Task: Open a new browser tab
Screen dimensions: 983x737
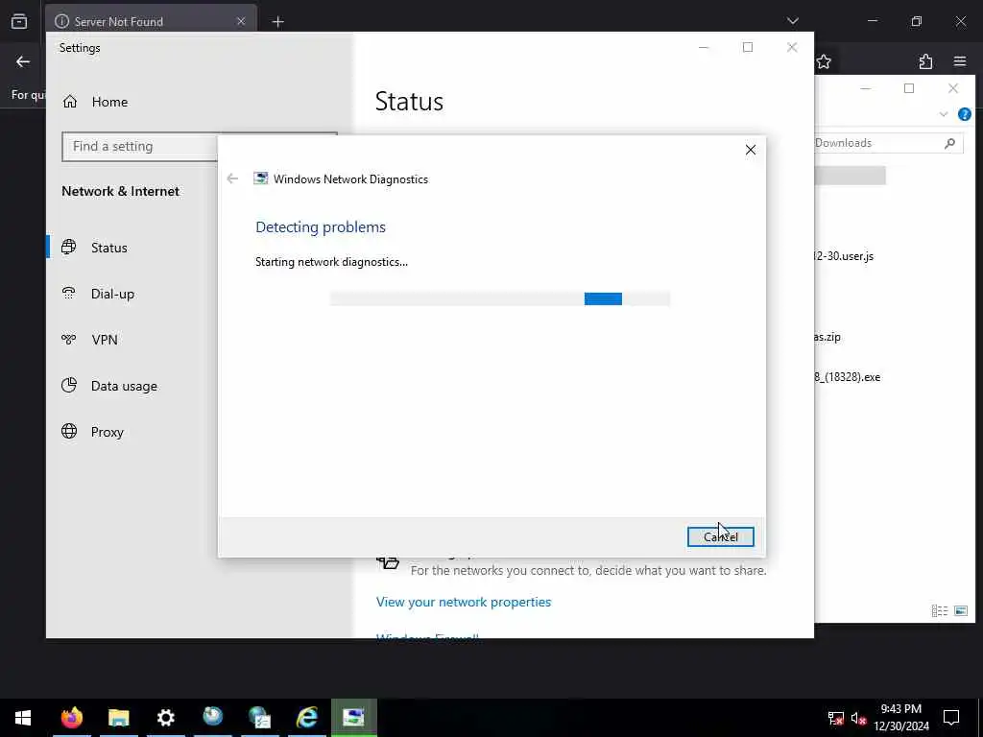Action: pyautogui.click(x=277, y=22)
